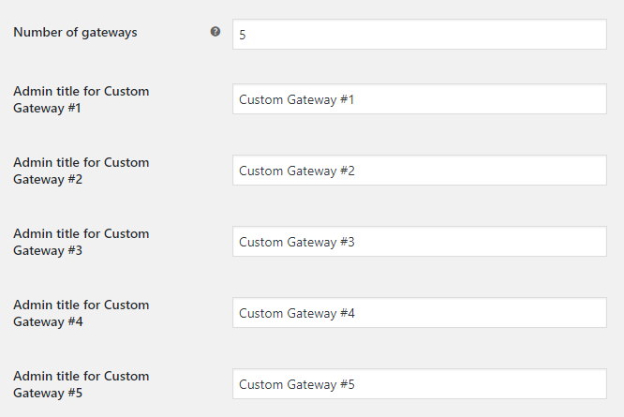Click the Admin title for Custom Gateway #1 label
Screen dimensions: 624x417
point(82,99)
